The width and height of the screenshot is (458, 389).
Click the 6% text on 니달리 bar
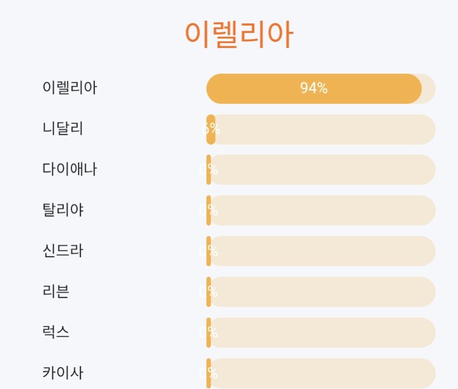(x=211, y=129)
